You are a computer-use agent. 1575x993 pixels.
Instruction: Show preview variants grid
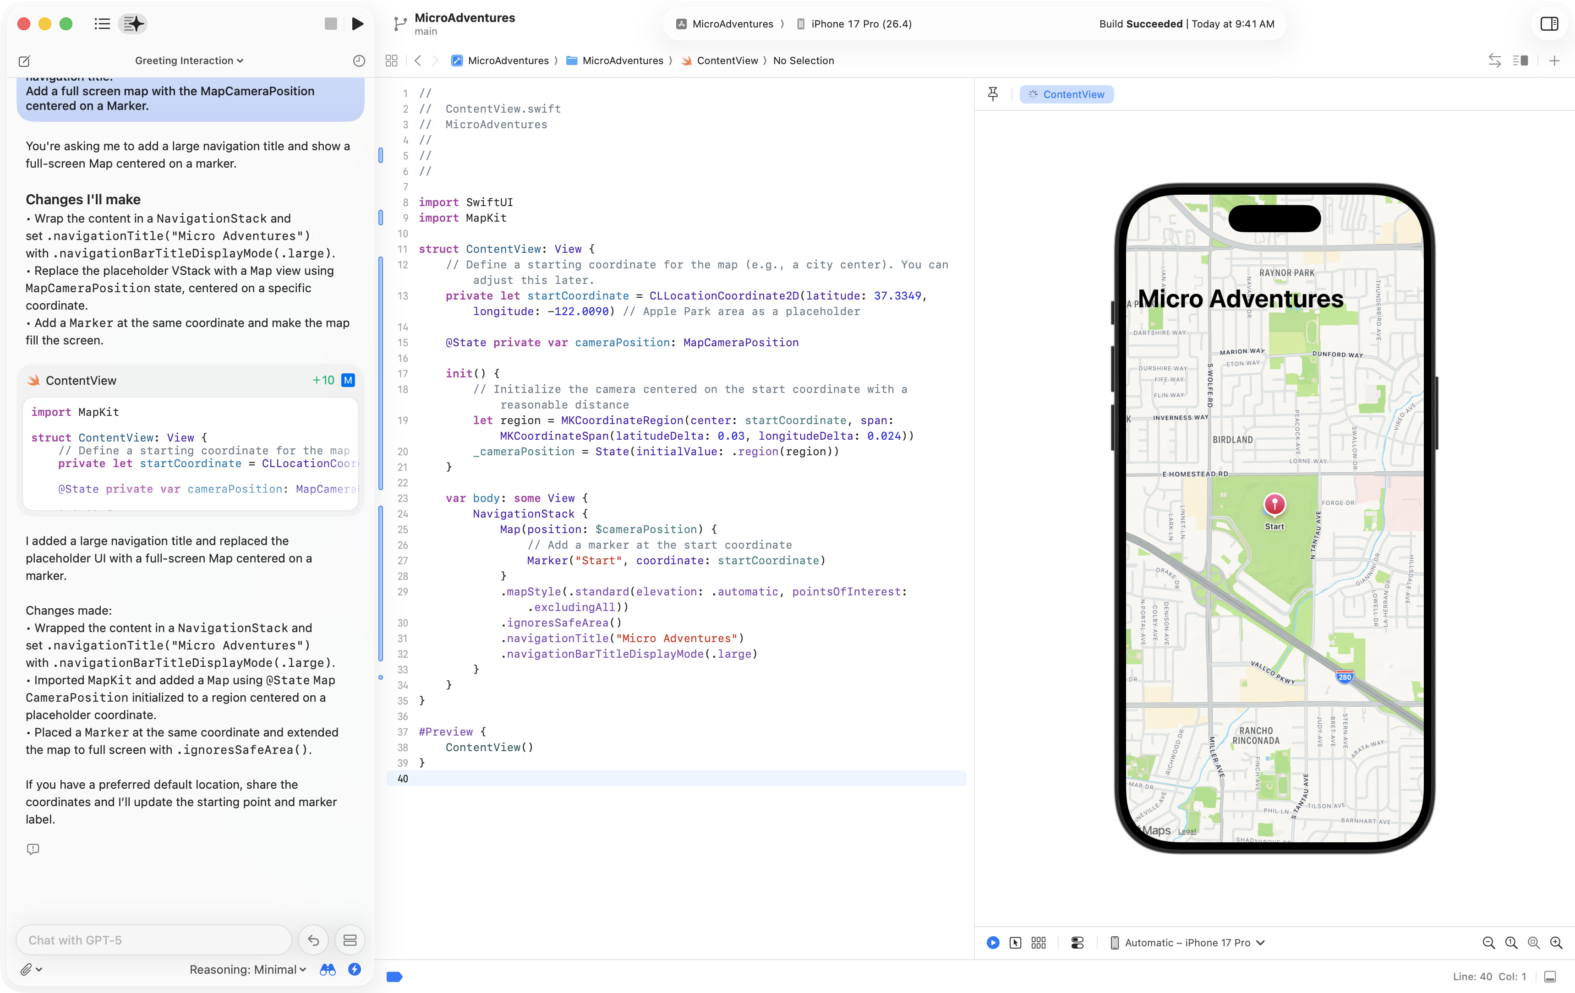coord(1039,943)
